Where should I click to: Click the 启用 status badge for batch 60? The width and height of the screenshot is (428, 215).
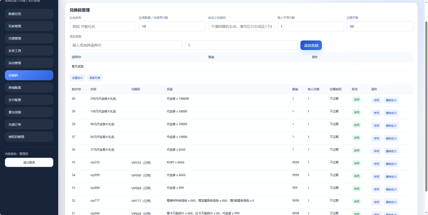[357, 99]
